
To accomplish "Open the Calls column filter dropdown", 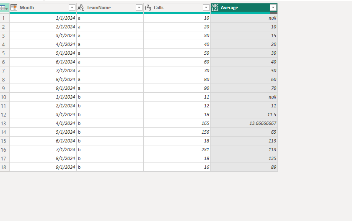I will tap(206, 8).
